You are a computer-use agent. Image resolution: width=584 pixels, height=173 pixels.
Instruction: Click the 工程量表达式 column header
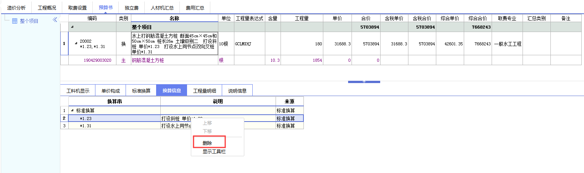(250, 18)
